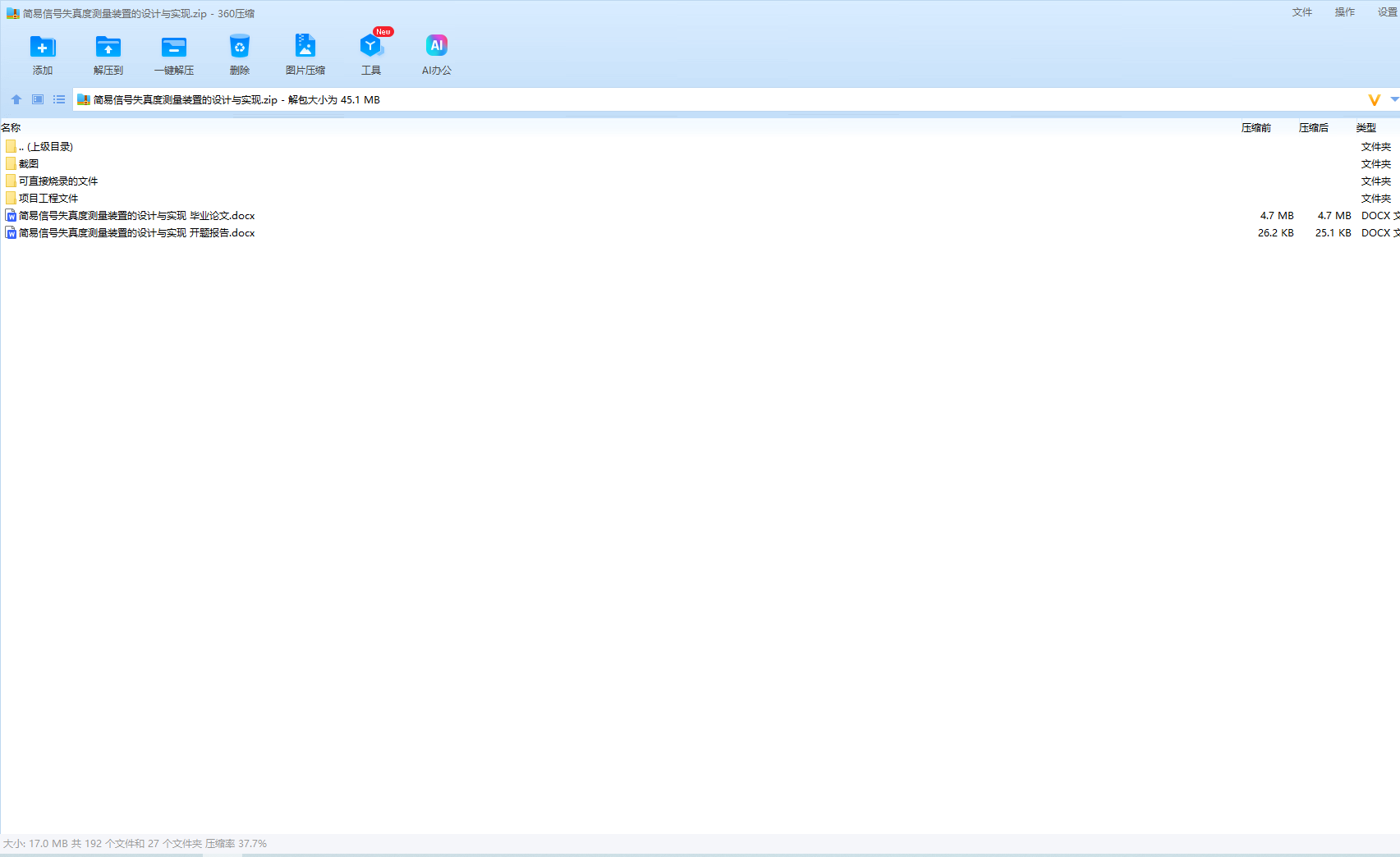Select the 毕业论文.docx file
1400x857 pixels.
tap(700, 216)
